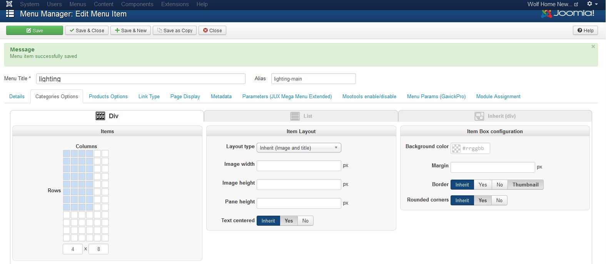
Task: Select the Inherit (div) layout tab
Action: click(x=495, y=116)
